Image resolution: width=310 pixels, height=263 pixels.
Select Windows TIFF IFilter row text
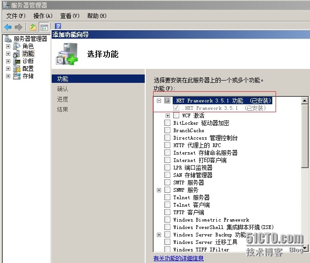201,250
